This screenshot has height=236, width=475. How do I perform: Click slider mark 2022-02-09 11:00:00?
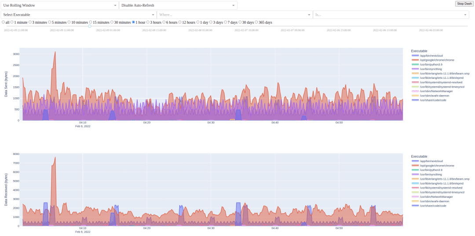click(x=62, y=30)
